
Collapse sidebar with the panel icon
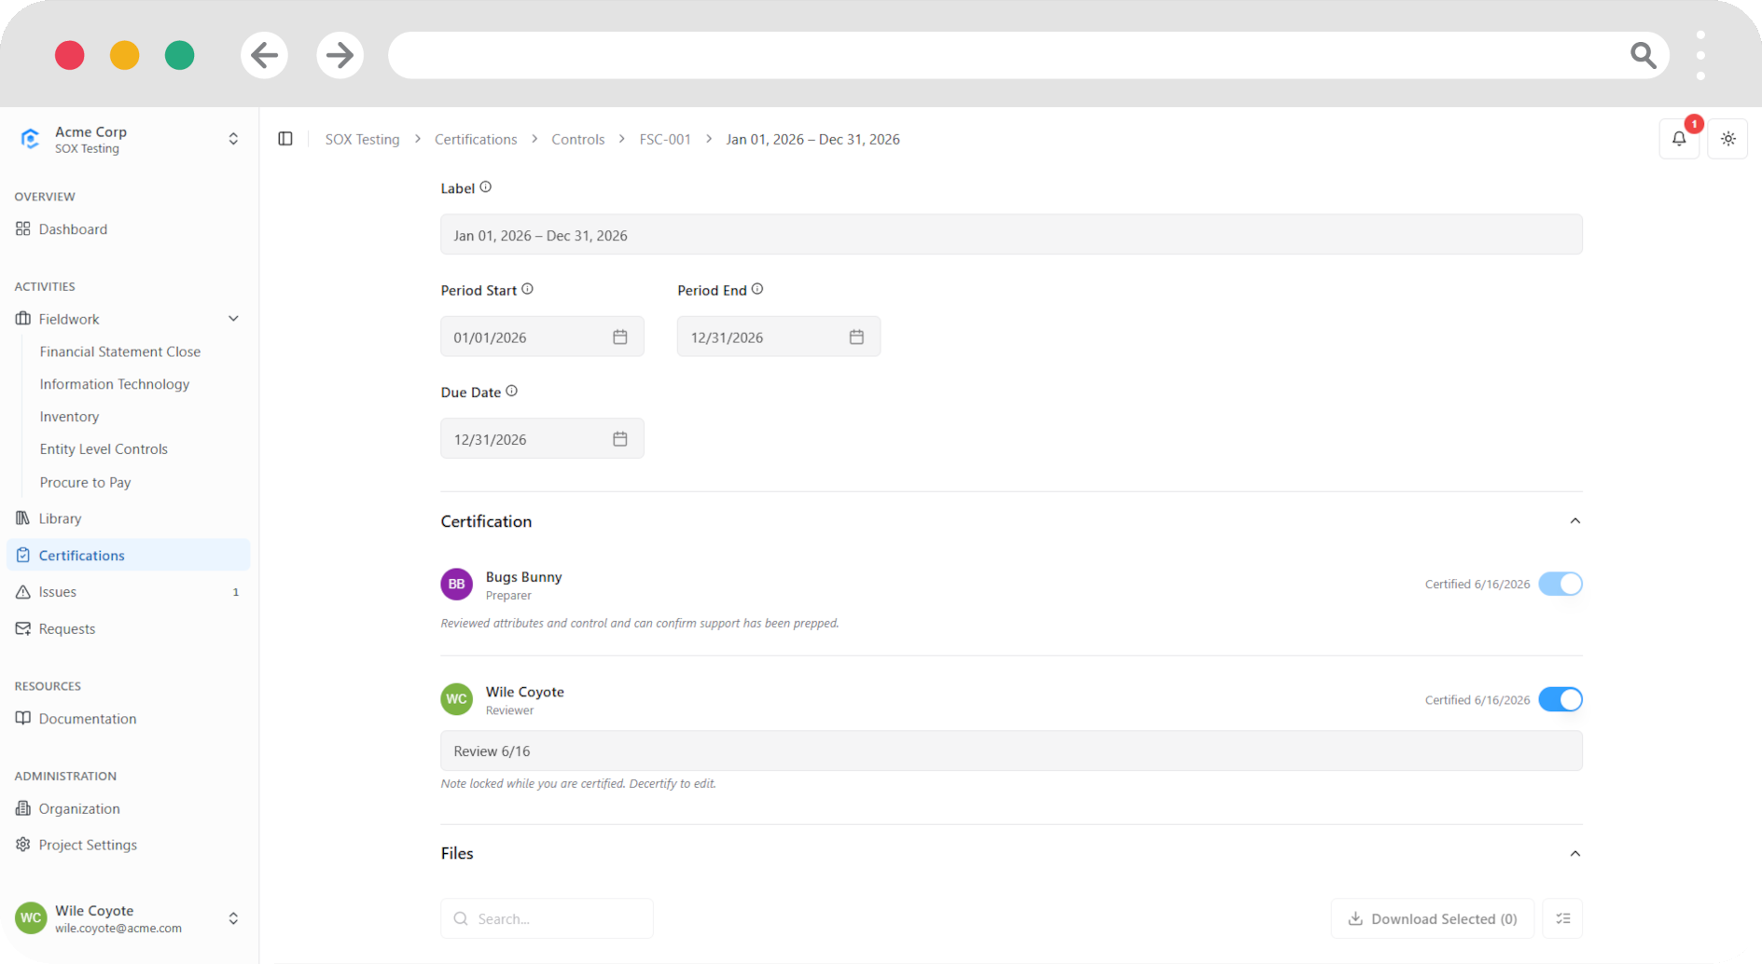[x=285, y=139]
